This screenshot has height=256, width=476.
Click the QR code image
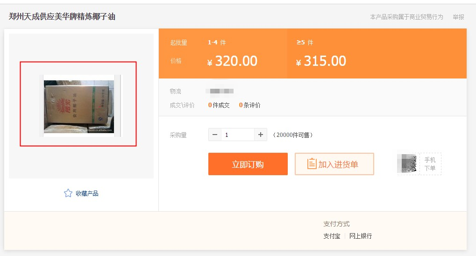click(x=407, y=164)
